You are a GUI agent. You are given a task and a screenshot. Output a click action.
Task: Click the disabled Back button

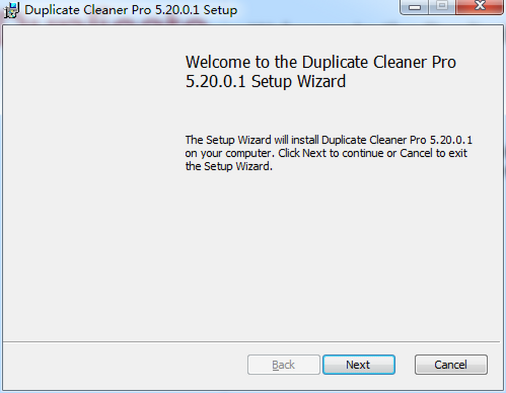pos(283,365)
